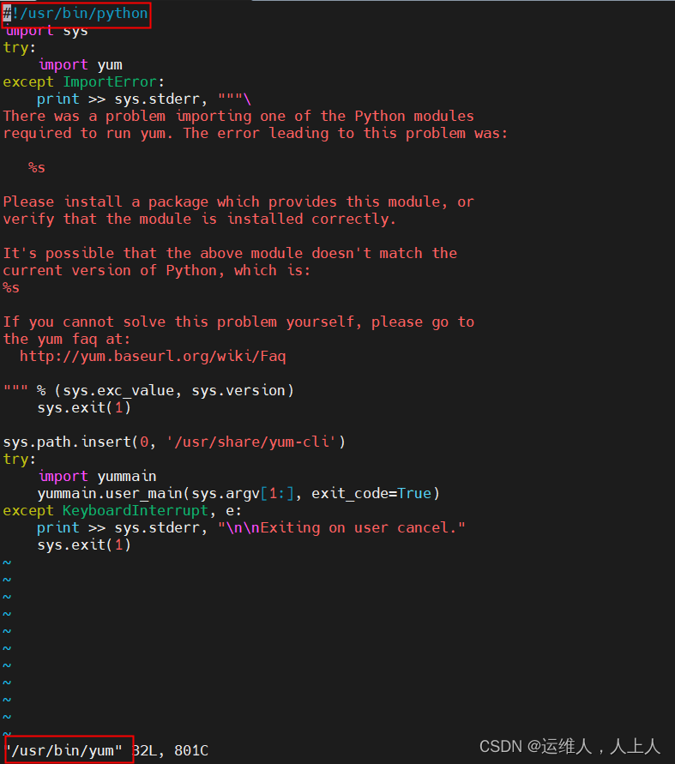
Task: Click 'If you cannot solve this problem' line
Action: click(x=238, y=322)
